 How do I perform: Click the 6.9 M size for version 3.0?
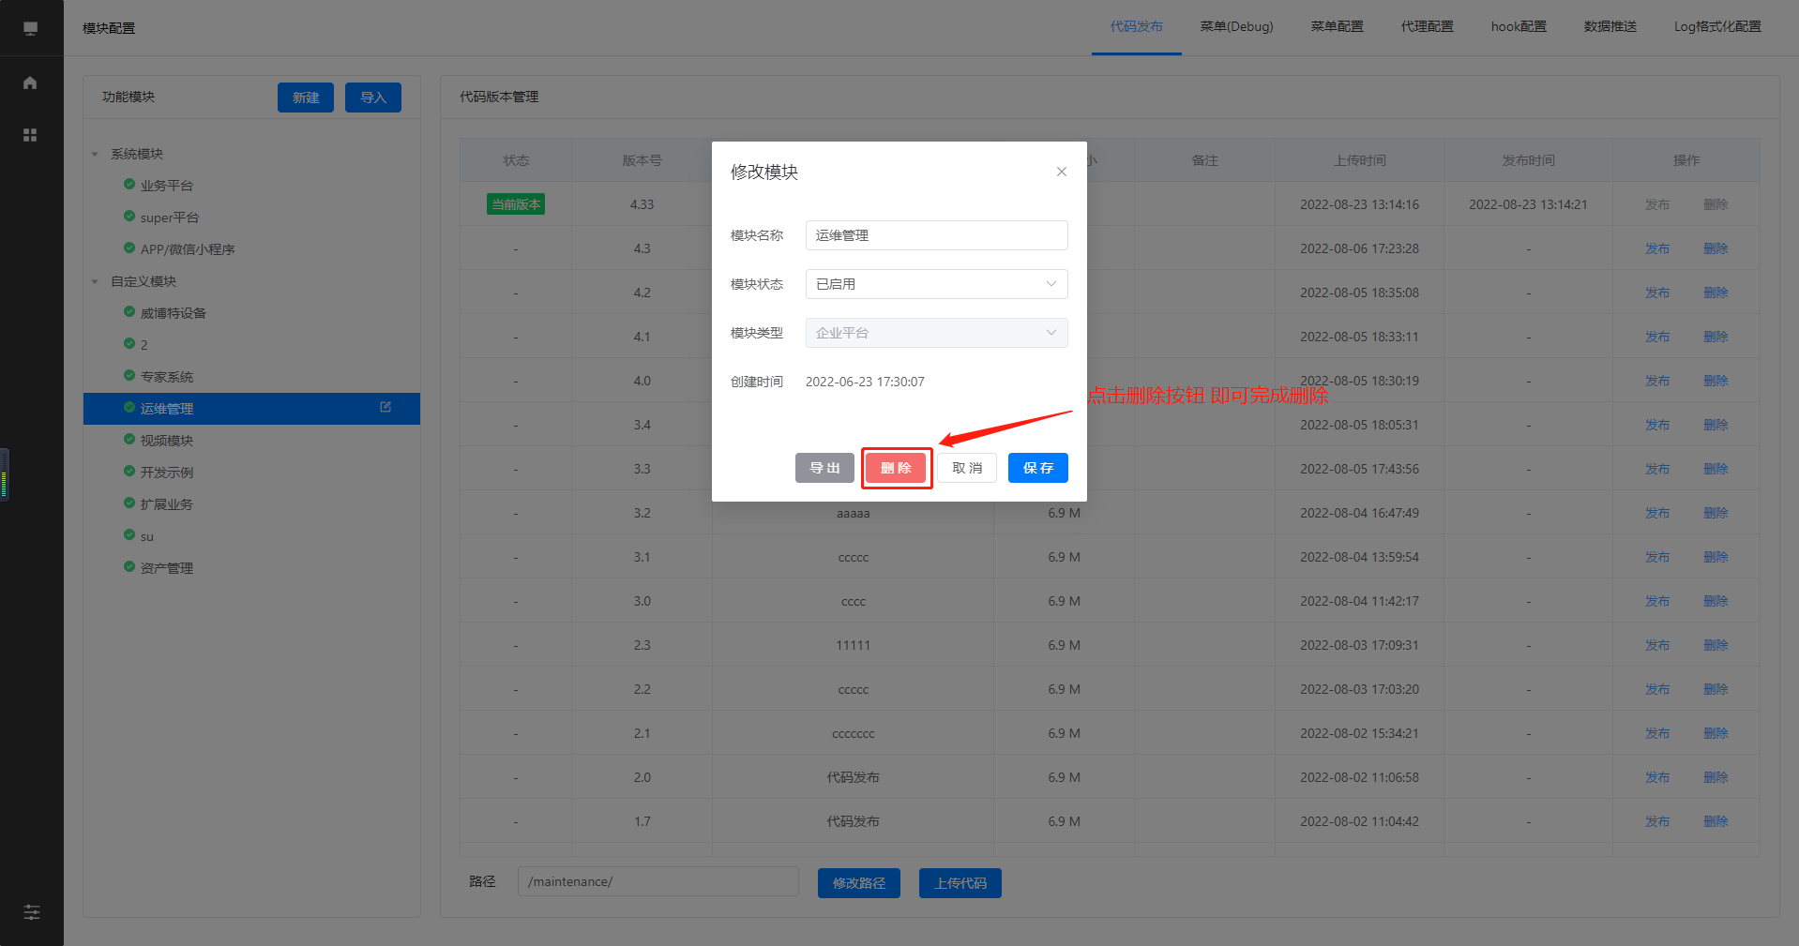(x=1064, y=601)
